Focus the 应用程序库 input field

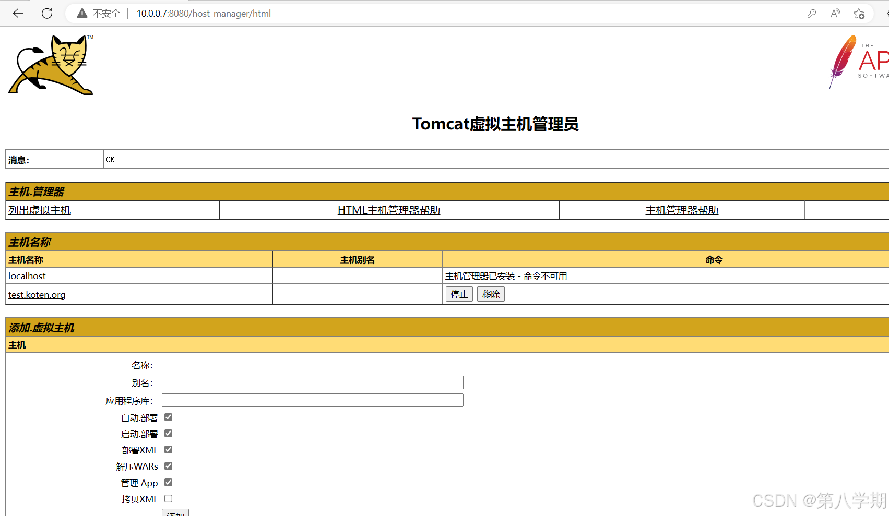pos(313,400)
